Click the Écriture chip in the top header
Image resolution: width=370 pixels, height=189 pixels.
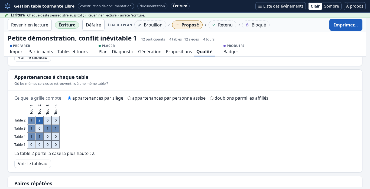click(180, 6)
